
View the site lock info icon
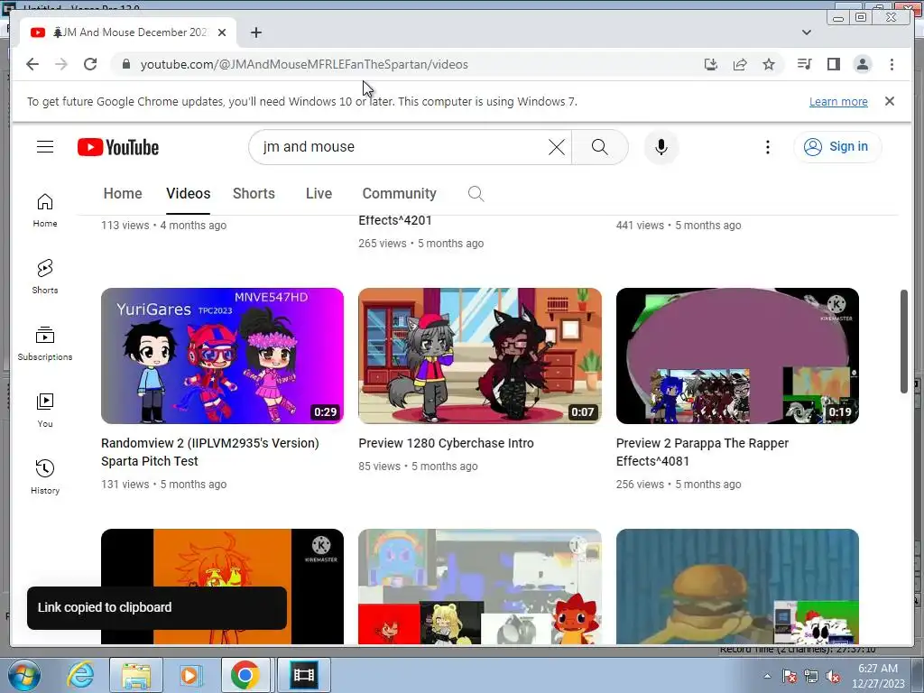tap(125, 64)
